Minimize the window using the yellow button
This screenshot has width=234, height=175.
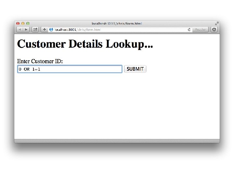[x=23, y=24]
